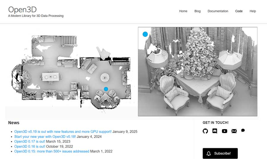Open the speech bubble forum icon
This screenshot has height=159, width=267.
click(243, 130)
